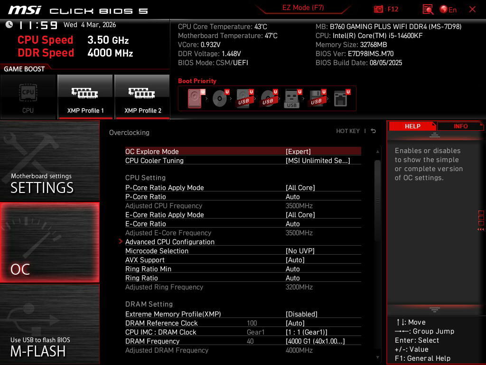Screen dimensions: 486x365
Task: Edit the E-Core Ratio value
Action: point(243,223)
